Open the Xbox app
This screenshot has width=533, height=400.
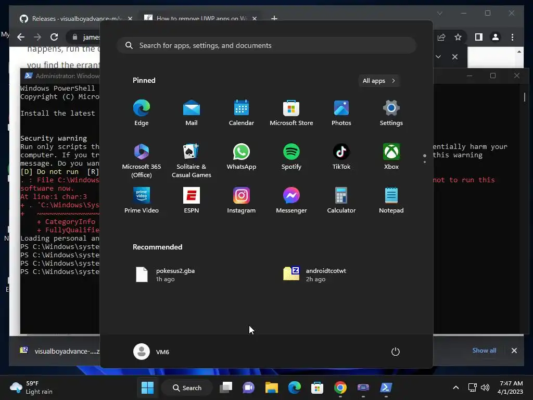coord(391,156)
